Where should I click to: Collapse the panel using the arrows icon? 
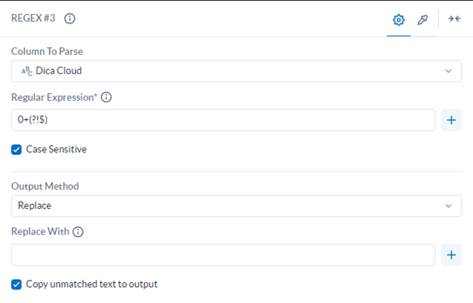click(454, 18)
